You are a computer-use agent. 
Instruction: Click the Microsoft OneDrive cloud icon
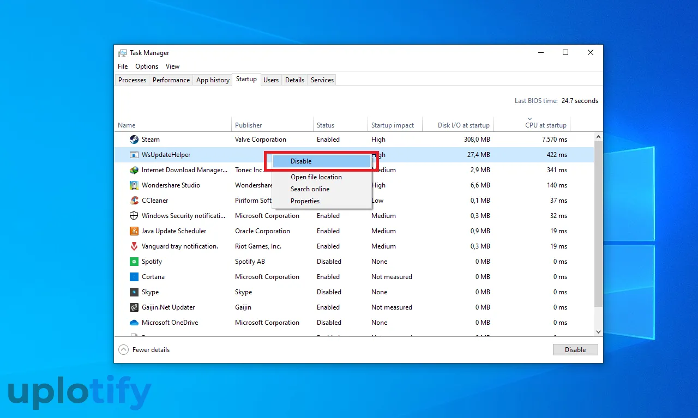coord(134,323)
